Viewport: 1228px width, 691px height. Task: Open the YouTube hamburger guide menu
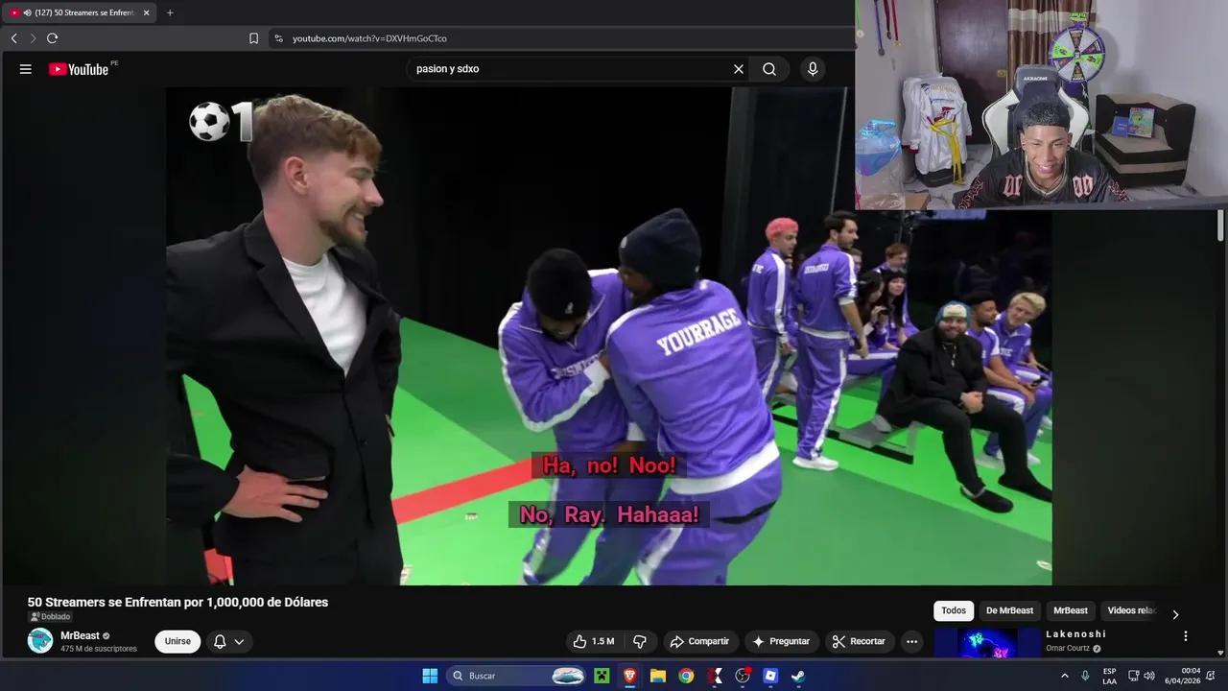[x=26, y=69]
